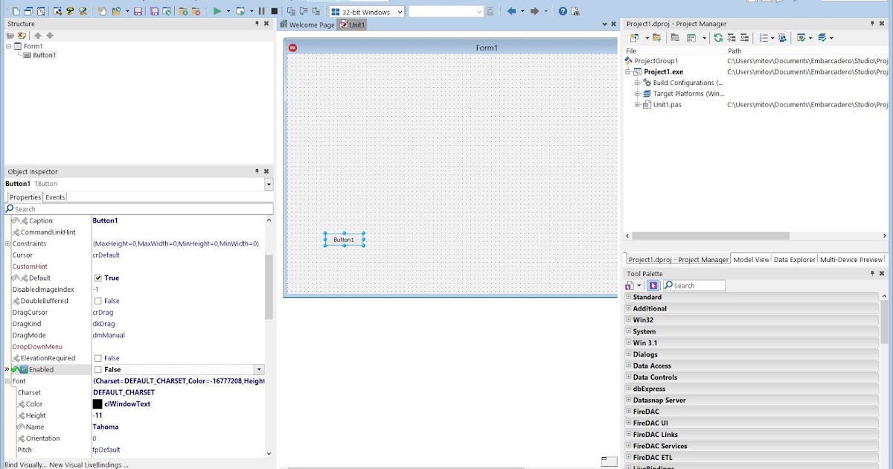Open the 32-bit Windows target platform dropdown
Viewport: 893px width, 469px height.
(x=400, y=10)
